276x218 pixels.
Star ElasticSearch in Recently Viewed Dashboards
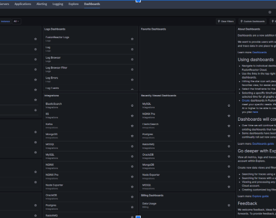[x=229, y=126]
